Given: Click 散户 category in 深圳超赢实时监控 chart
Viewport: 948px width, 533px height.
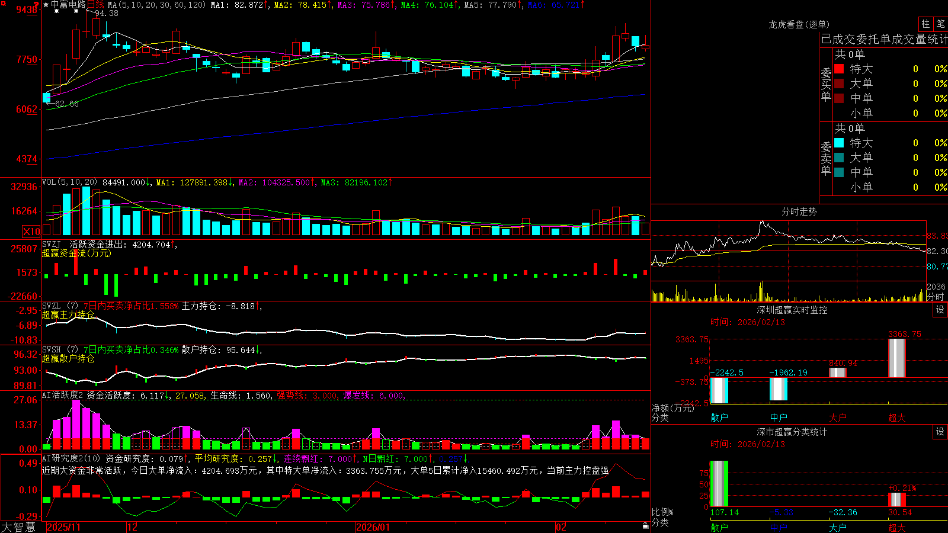Looking at the screenshot, I should coord(719,418).
